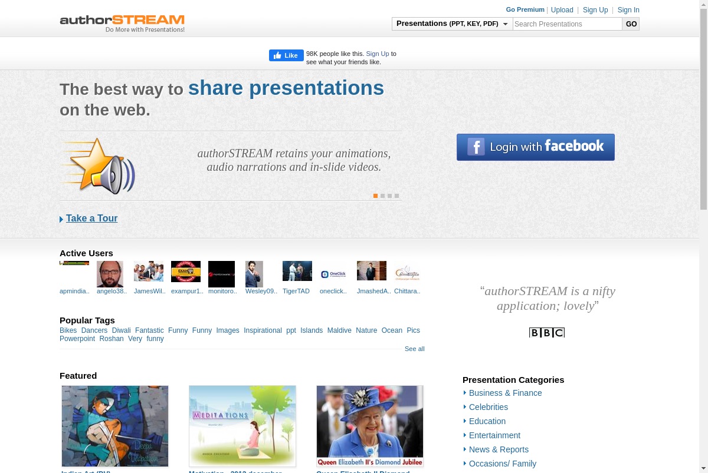Open Chittara user avatar
This screenshot has width=708, height=473.
407,273
